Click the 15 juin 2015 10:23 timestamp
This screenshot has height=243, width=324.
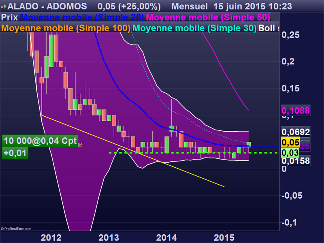252,6
